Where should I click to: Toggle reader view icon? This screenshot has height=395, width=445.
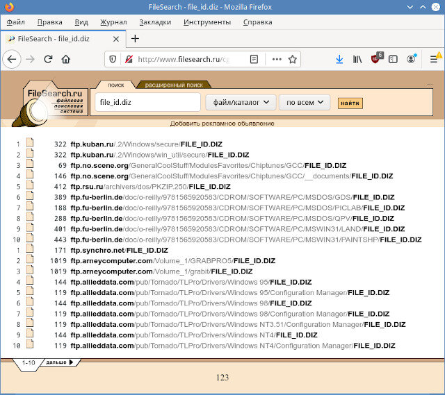[254, 59]
